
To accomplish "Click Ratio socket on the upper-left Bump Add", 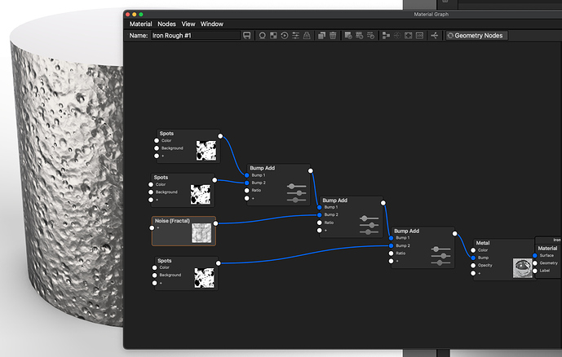I will [247, 191].
